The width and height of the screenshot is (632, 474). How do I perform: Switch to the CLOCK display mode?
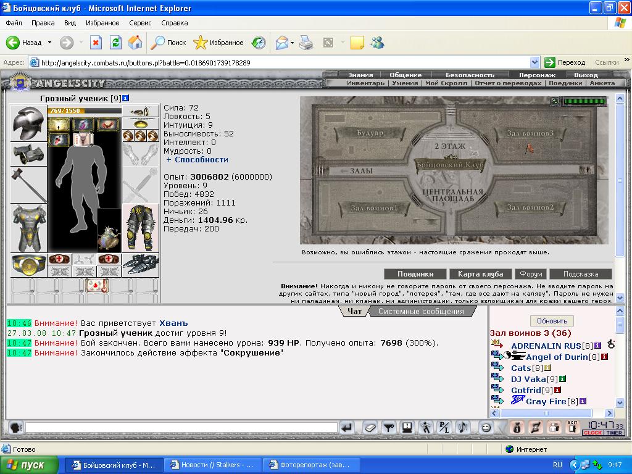tap(592, 433)
